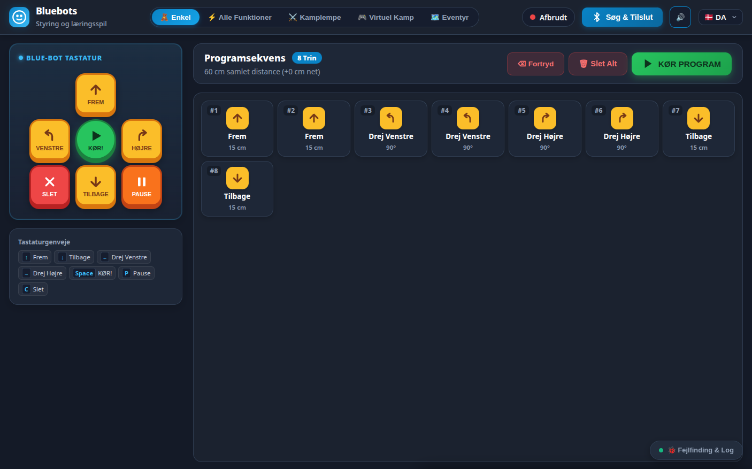Expand the Fejlfinding & Log panel
The image size is (752, 469).
696,450
